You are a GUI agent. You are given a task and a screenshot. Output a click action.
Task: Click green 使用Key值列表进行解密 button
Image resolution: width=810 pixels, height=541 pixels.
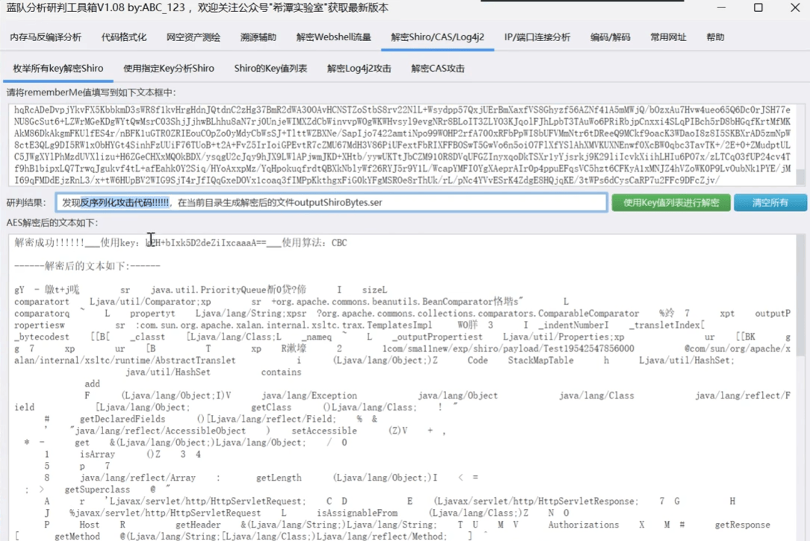pyautogui.click(x=671, y=203)
